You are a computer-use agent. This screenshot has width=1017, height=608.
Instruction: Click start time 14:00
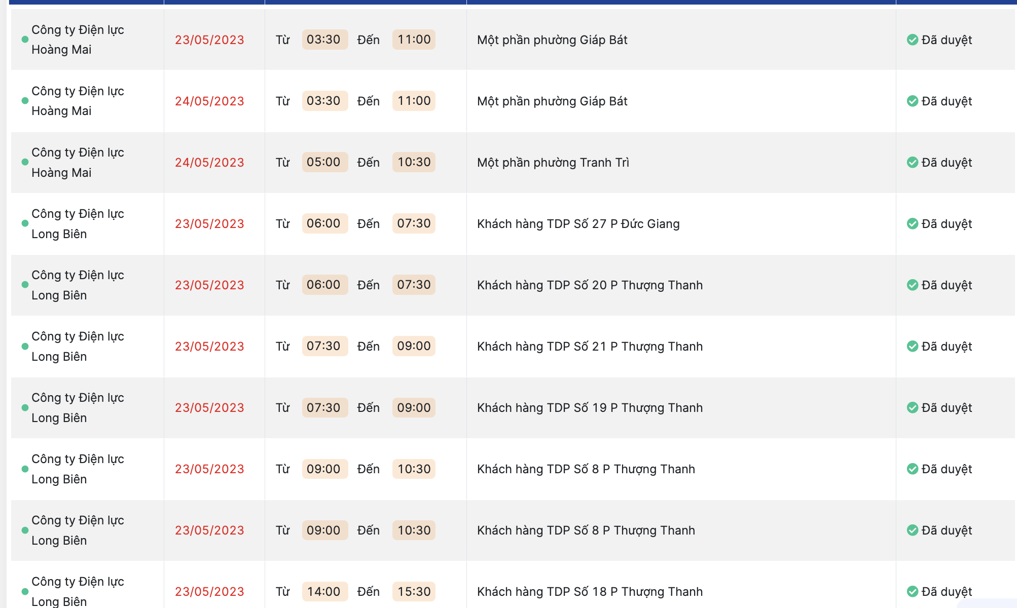(x=324, y=591)
